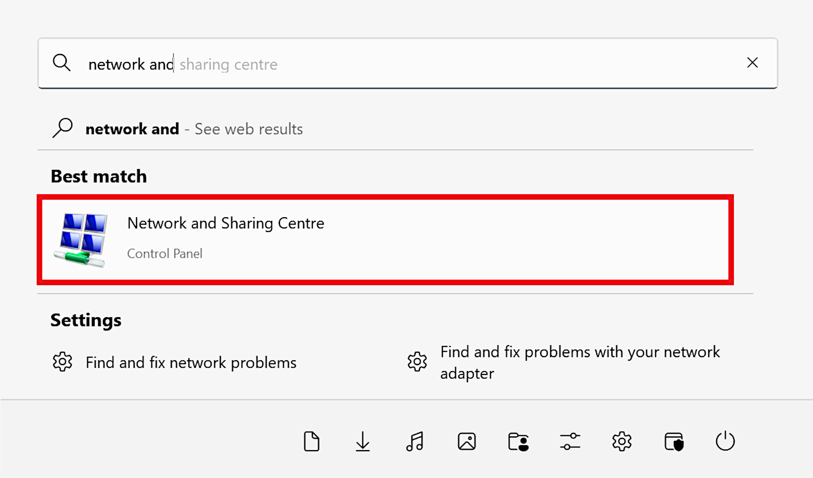This screenshot has width=813, height=478.
Task: Open the Network and Sharing Centre result
Action: [226, 224]
